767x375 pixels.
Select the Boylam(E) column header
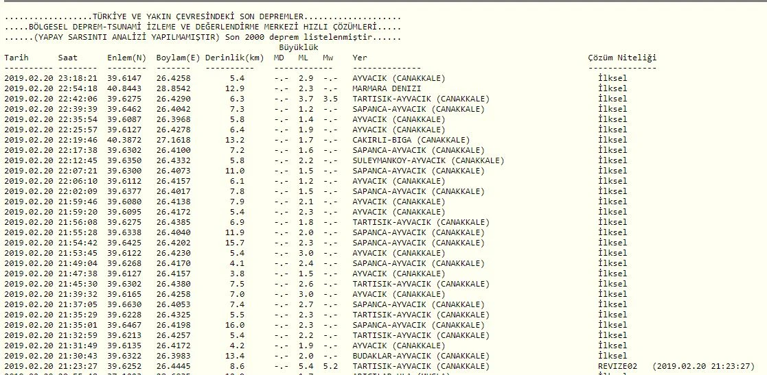178,58
